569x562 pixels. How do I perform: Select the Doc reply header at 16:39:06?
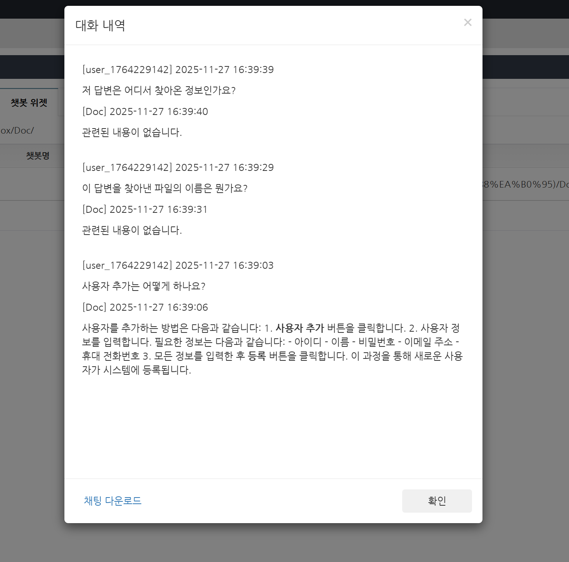tap(145, 307)
